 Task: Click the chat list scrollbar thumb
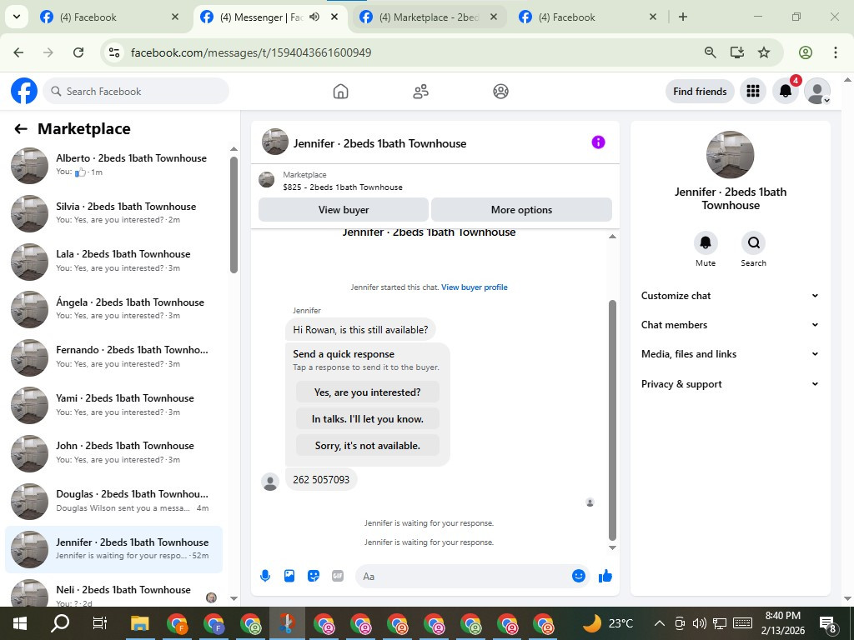click(234, 215)
